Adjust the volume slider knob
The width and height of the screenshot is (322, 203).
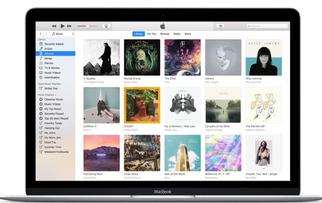click(x=88, y=26)
